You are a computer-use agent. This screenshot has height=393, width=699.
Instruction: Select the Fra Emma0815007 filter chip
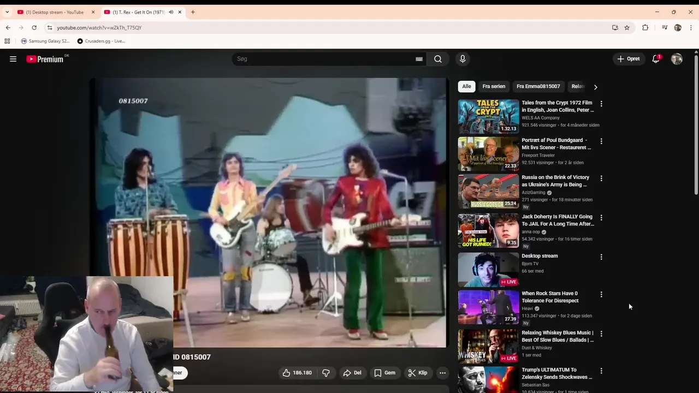pos(538,86)
